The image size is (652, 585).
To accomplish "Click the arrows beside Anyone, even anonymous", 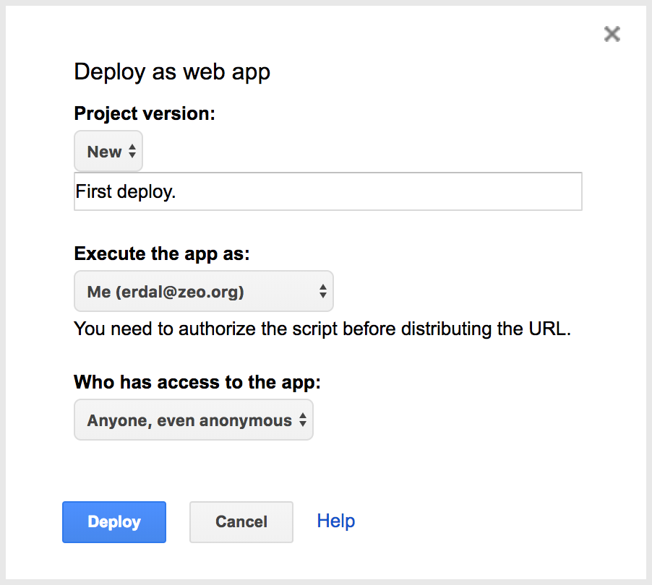I will click(x=303, y=420).
